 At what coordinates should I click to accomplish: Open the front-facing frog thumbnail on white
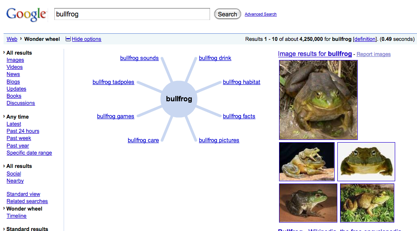pos(366,161)
